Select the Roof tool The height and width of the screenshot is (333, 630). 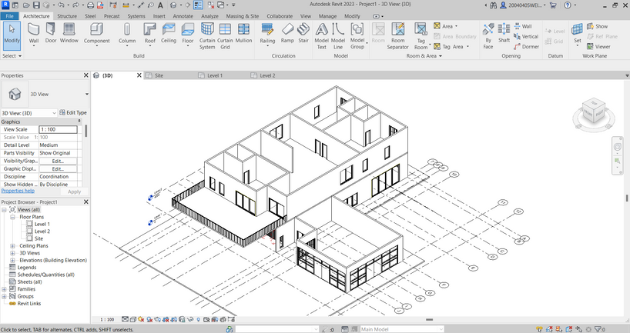150,33
